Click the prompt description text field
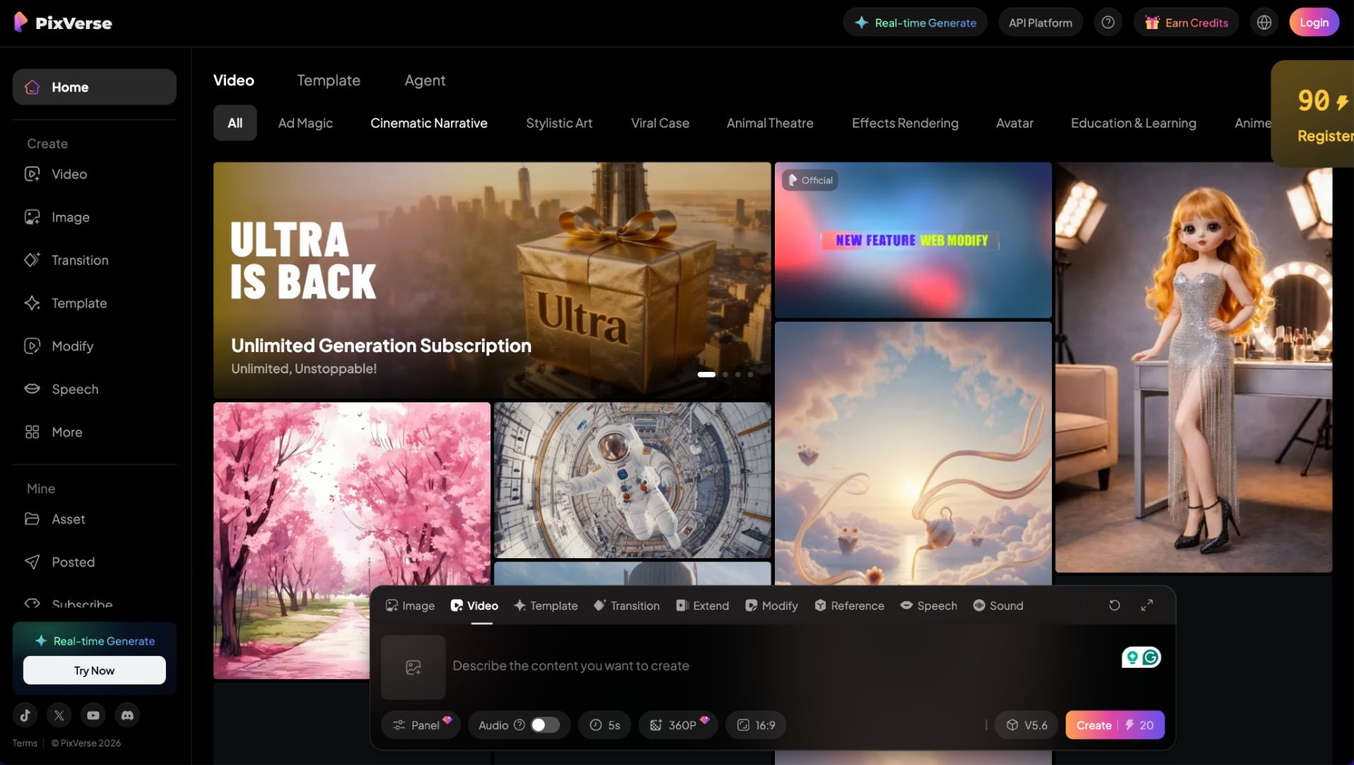 [780, 666]
